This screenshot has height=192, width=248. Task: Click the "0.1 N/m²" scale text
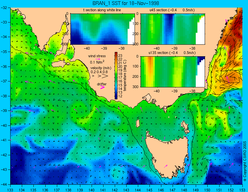click(97, 62)
